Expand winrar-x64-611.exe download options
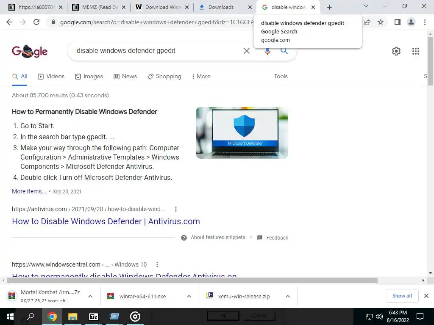Image resolution: width=434 pixels, height=325 pixels. (189, 296)
